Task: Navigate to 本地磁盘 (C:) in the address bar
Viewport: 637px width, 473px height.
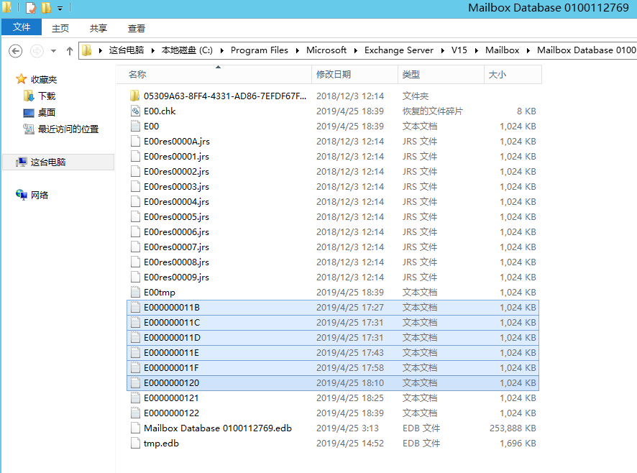Action: coord(187,50)
